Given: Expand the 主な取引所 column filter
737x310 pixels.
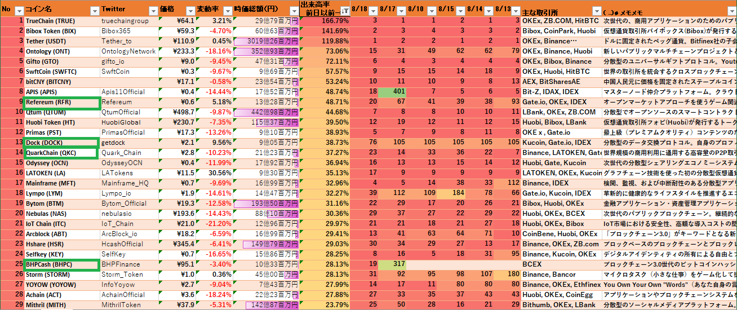Looking at the screenshot, I should coord(596,11).
